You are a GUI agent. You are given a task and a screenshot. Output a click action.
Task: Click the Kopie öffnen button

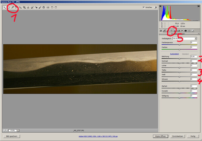[x=161, y=136]
